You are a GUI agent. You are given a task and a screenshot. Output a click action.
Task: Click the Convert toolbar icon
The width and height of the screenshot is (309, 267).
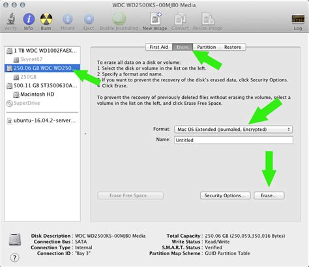pyautogui.click(x=180, y=19)
